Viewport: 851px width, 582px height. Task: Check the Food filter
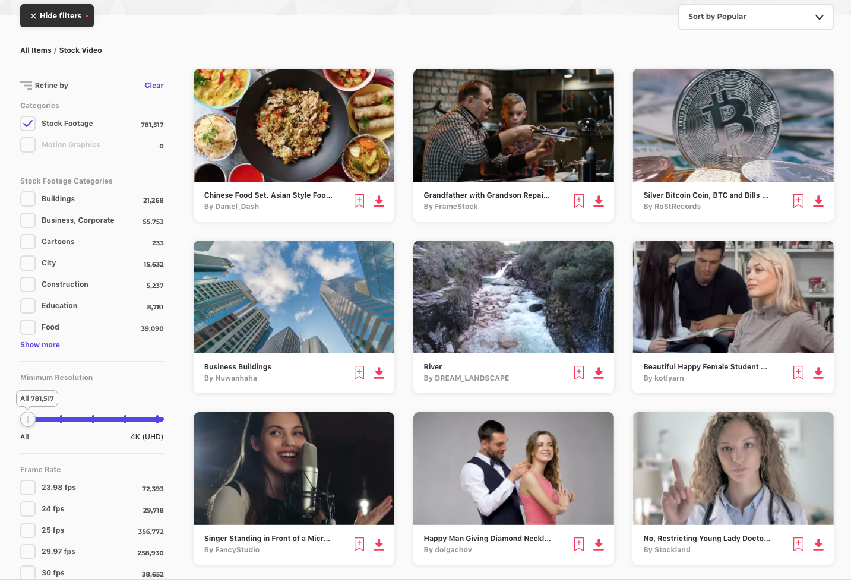click(x=28, y=327)
